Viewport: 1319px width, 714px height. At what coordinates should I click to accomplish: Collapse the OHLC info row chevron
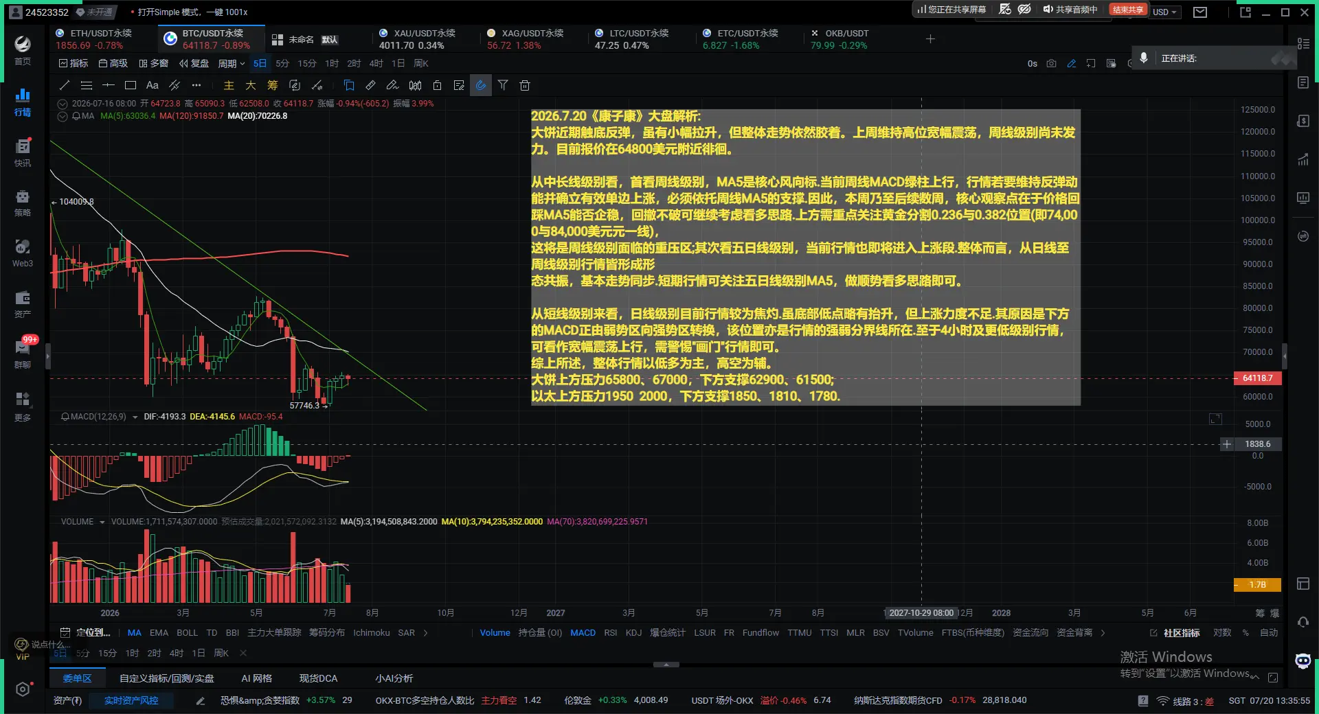(x=63, y=104)
